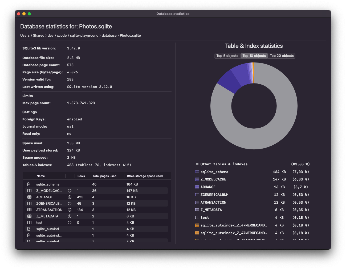
Task: Click the percentage (7,03 %) in the legend
Action: [301, 172]
